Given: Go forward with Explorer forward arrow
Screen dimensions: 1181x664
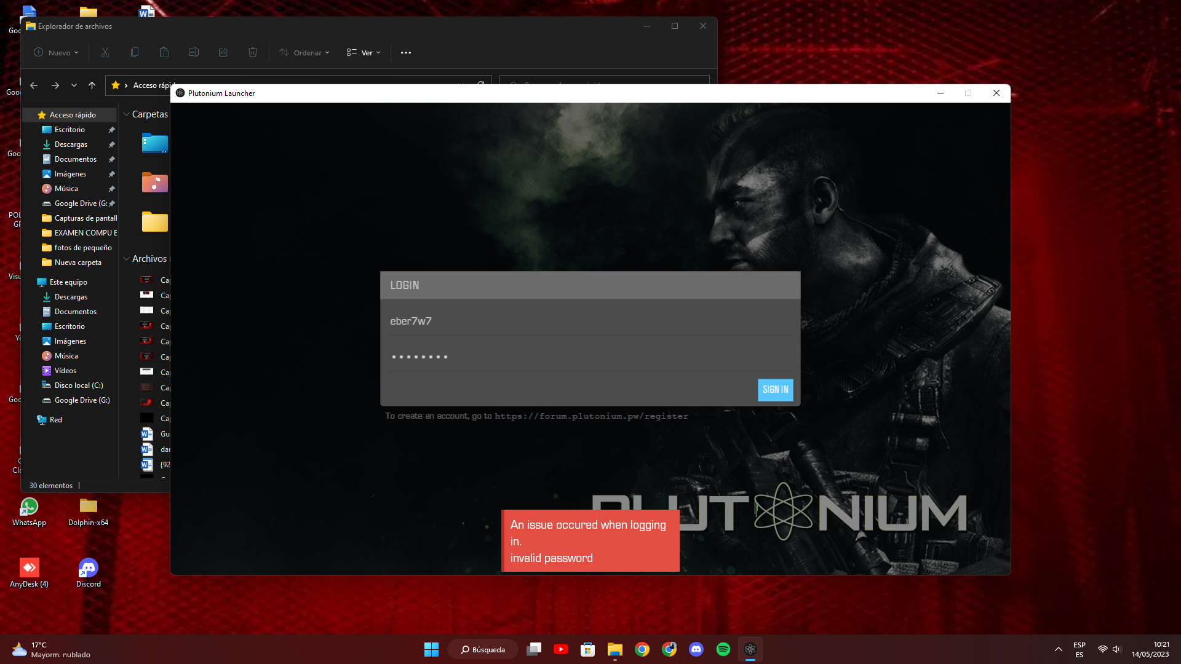Looking at the screenshot, I should point(55,85).
